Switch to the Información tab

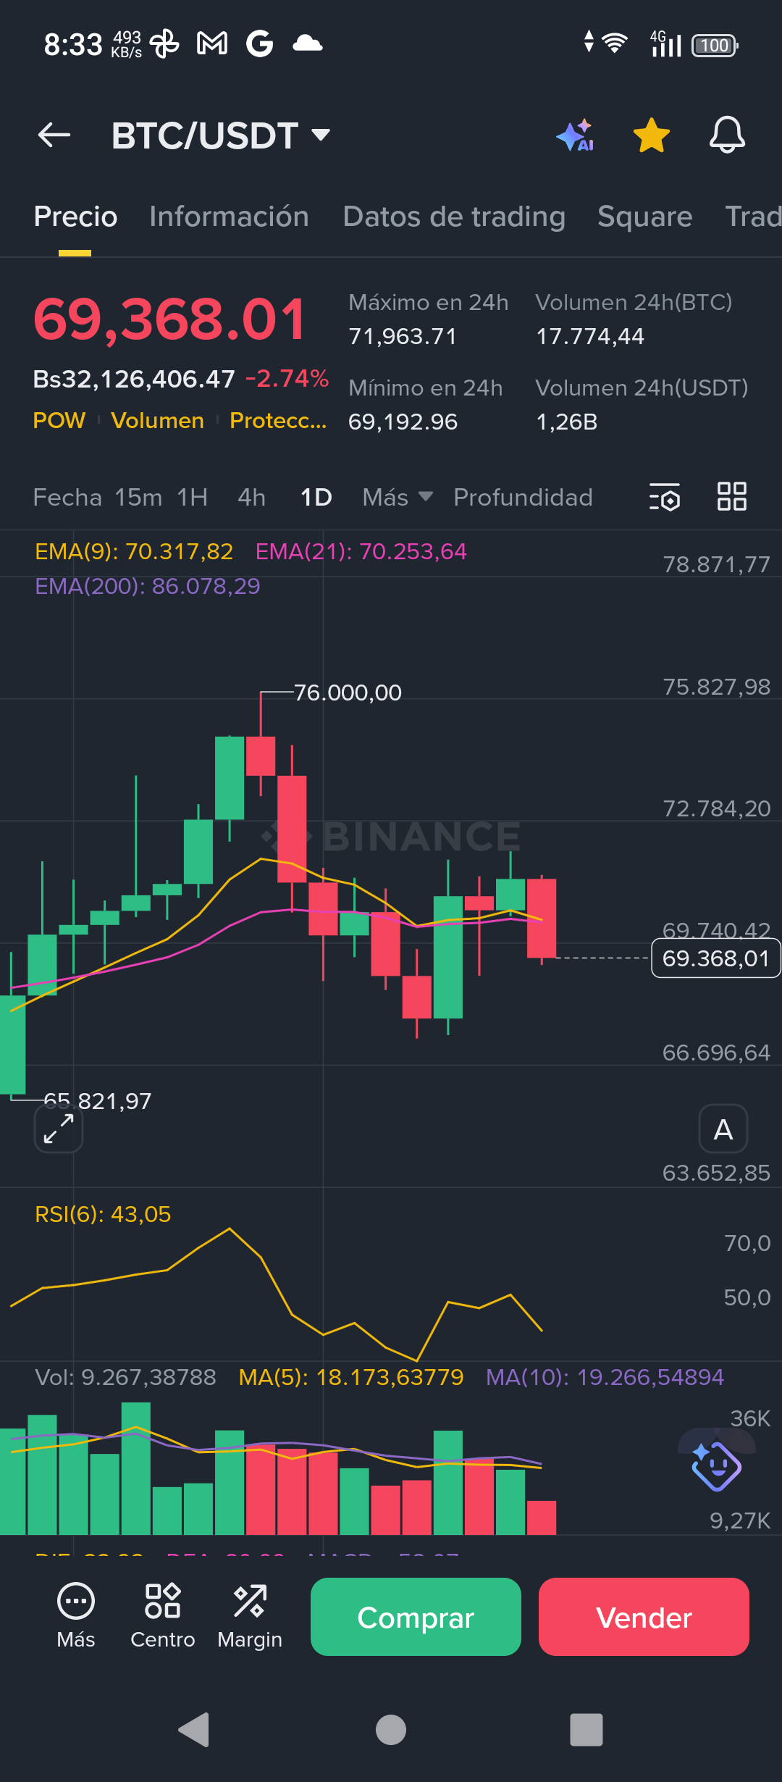coord(229,217)
